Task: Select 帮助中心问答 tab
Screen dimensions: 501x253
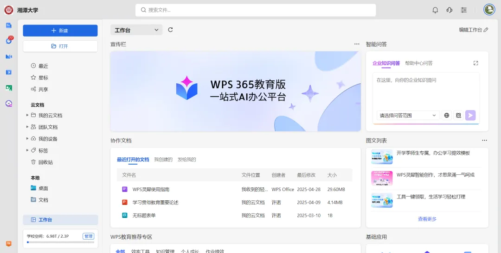Action: [419, 63]
